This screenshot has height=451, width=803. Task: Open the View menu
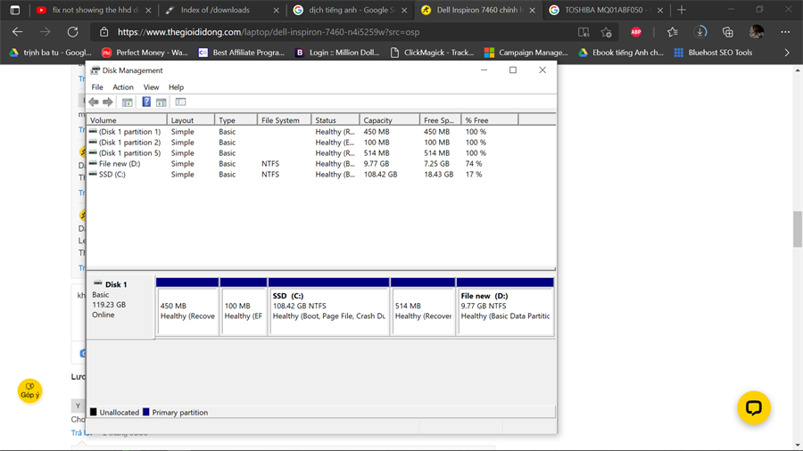tap(151, 87)
